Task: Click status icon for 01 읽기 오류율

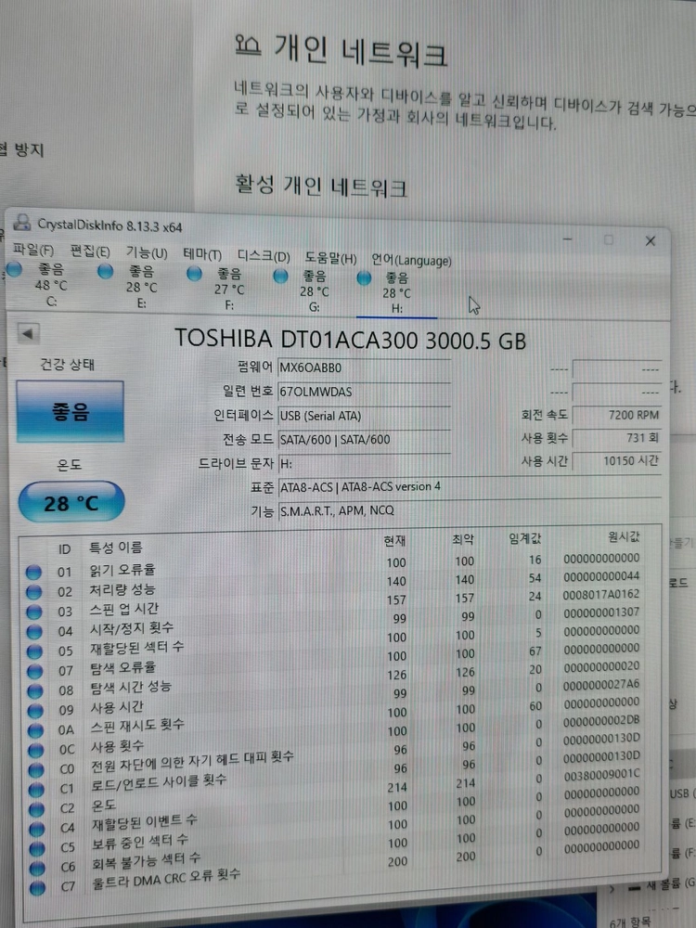Action: pos(33,572)
